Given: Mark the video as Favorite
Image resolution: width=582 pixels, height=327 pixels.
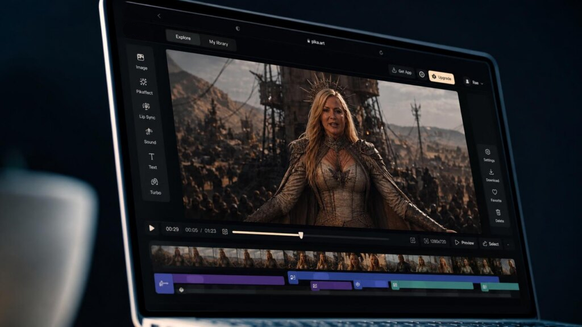Looking at the screenshot, I should click(495, 195).
